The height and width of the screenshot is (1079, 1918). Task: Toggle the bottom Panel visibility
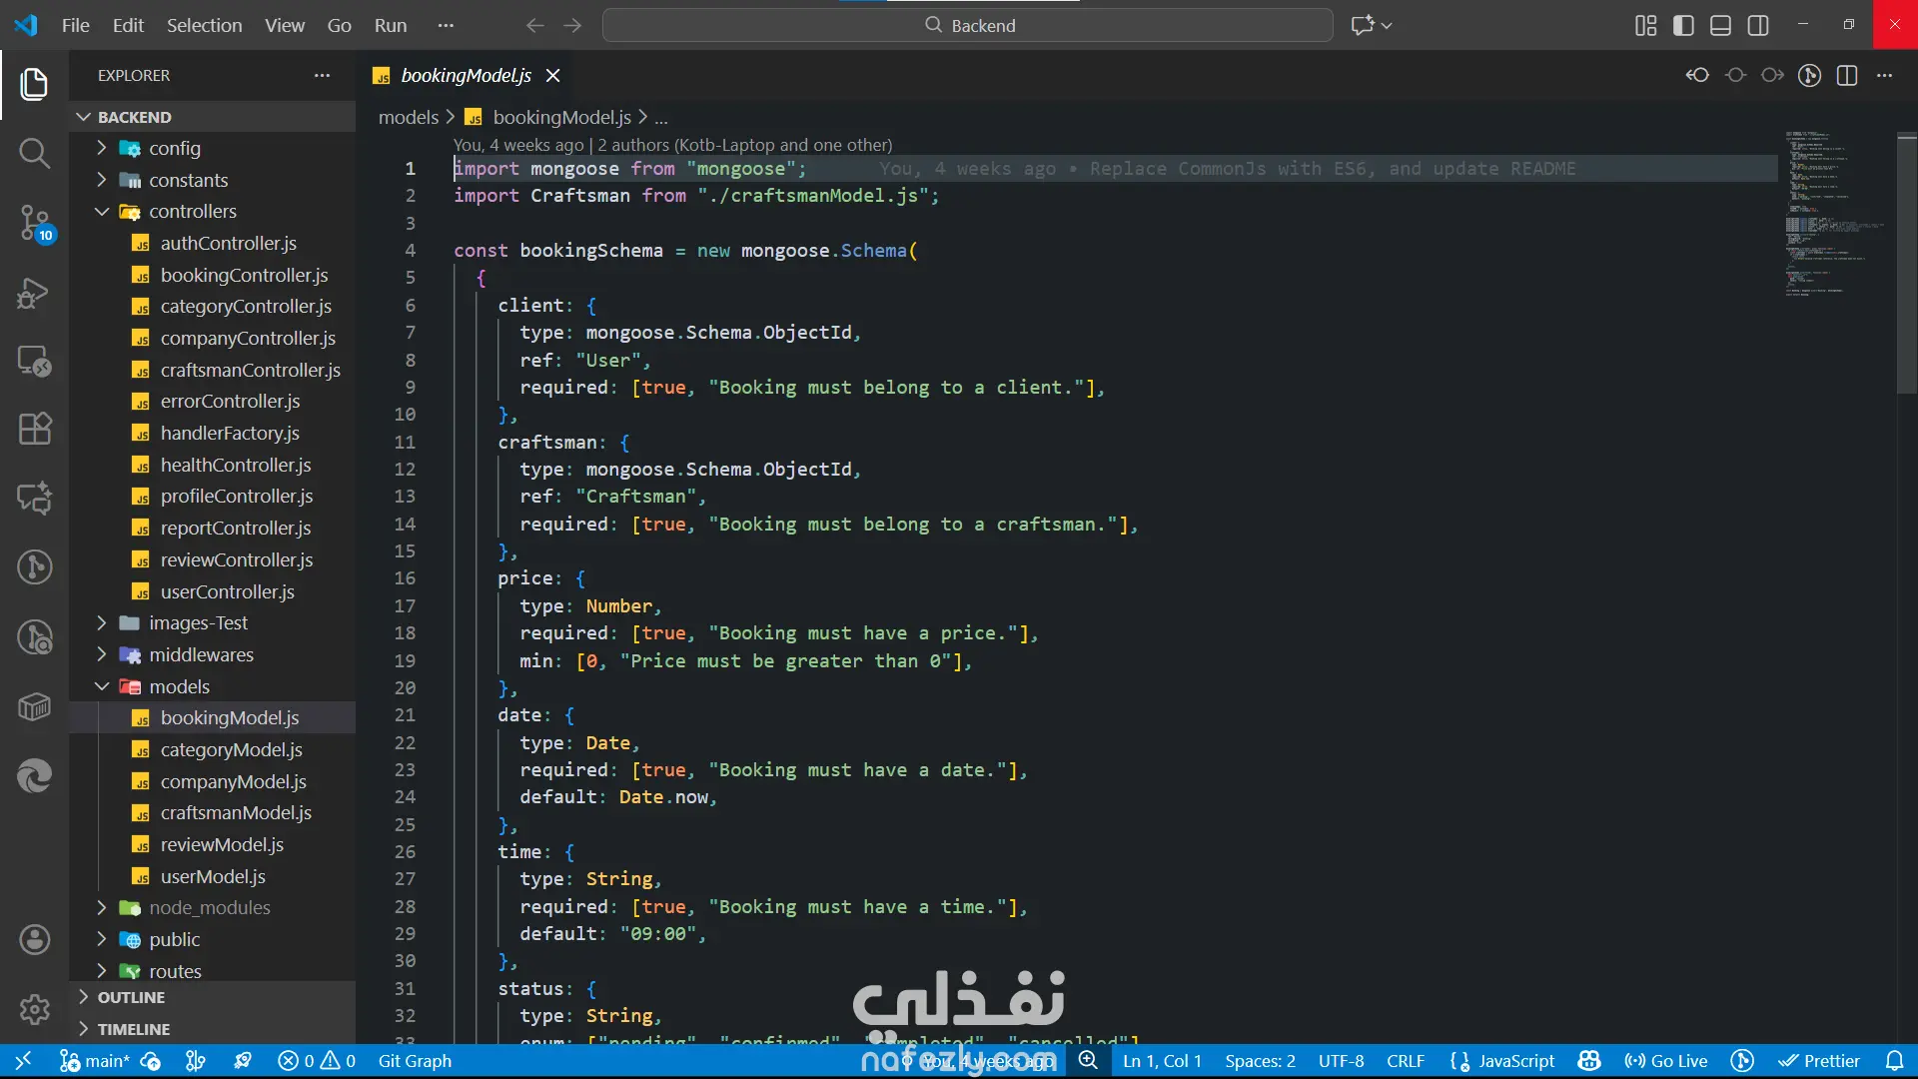(1720, 26)
